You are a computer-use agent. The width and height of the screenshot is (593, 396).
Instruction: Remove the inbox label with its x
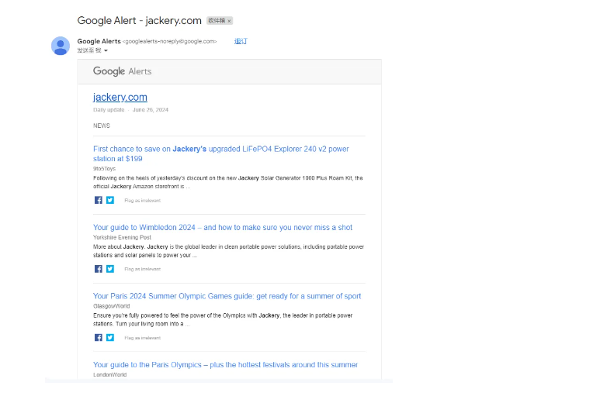[229, 21]
